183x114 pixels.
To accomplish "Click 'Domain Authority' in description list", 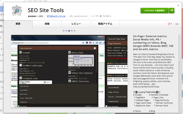I will [164, 103].
